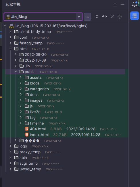Click the folder icon of assets

[x=27, y=77]
